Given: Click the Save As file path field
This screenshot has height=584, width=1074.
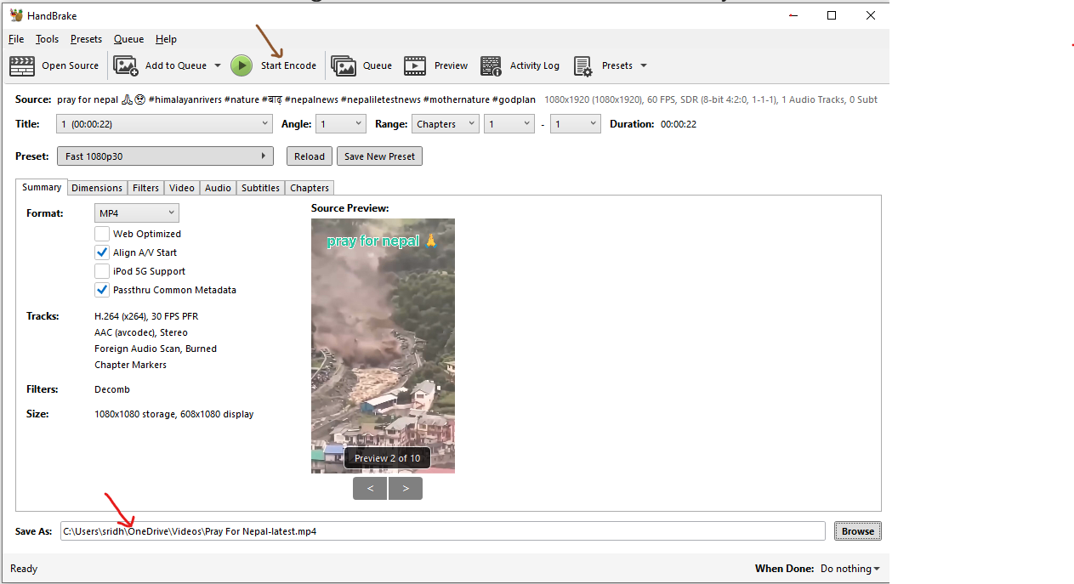Looking at the screenshot, I should click(x=442, y=531).
